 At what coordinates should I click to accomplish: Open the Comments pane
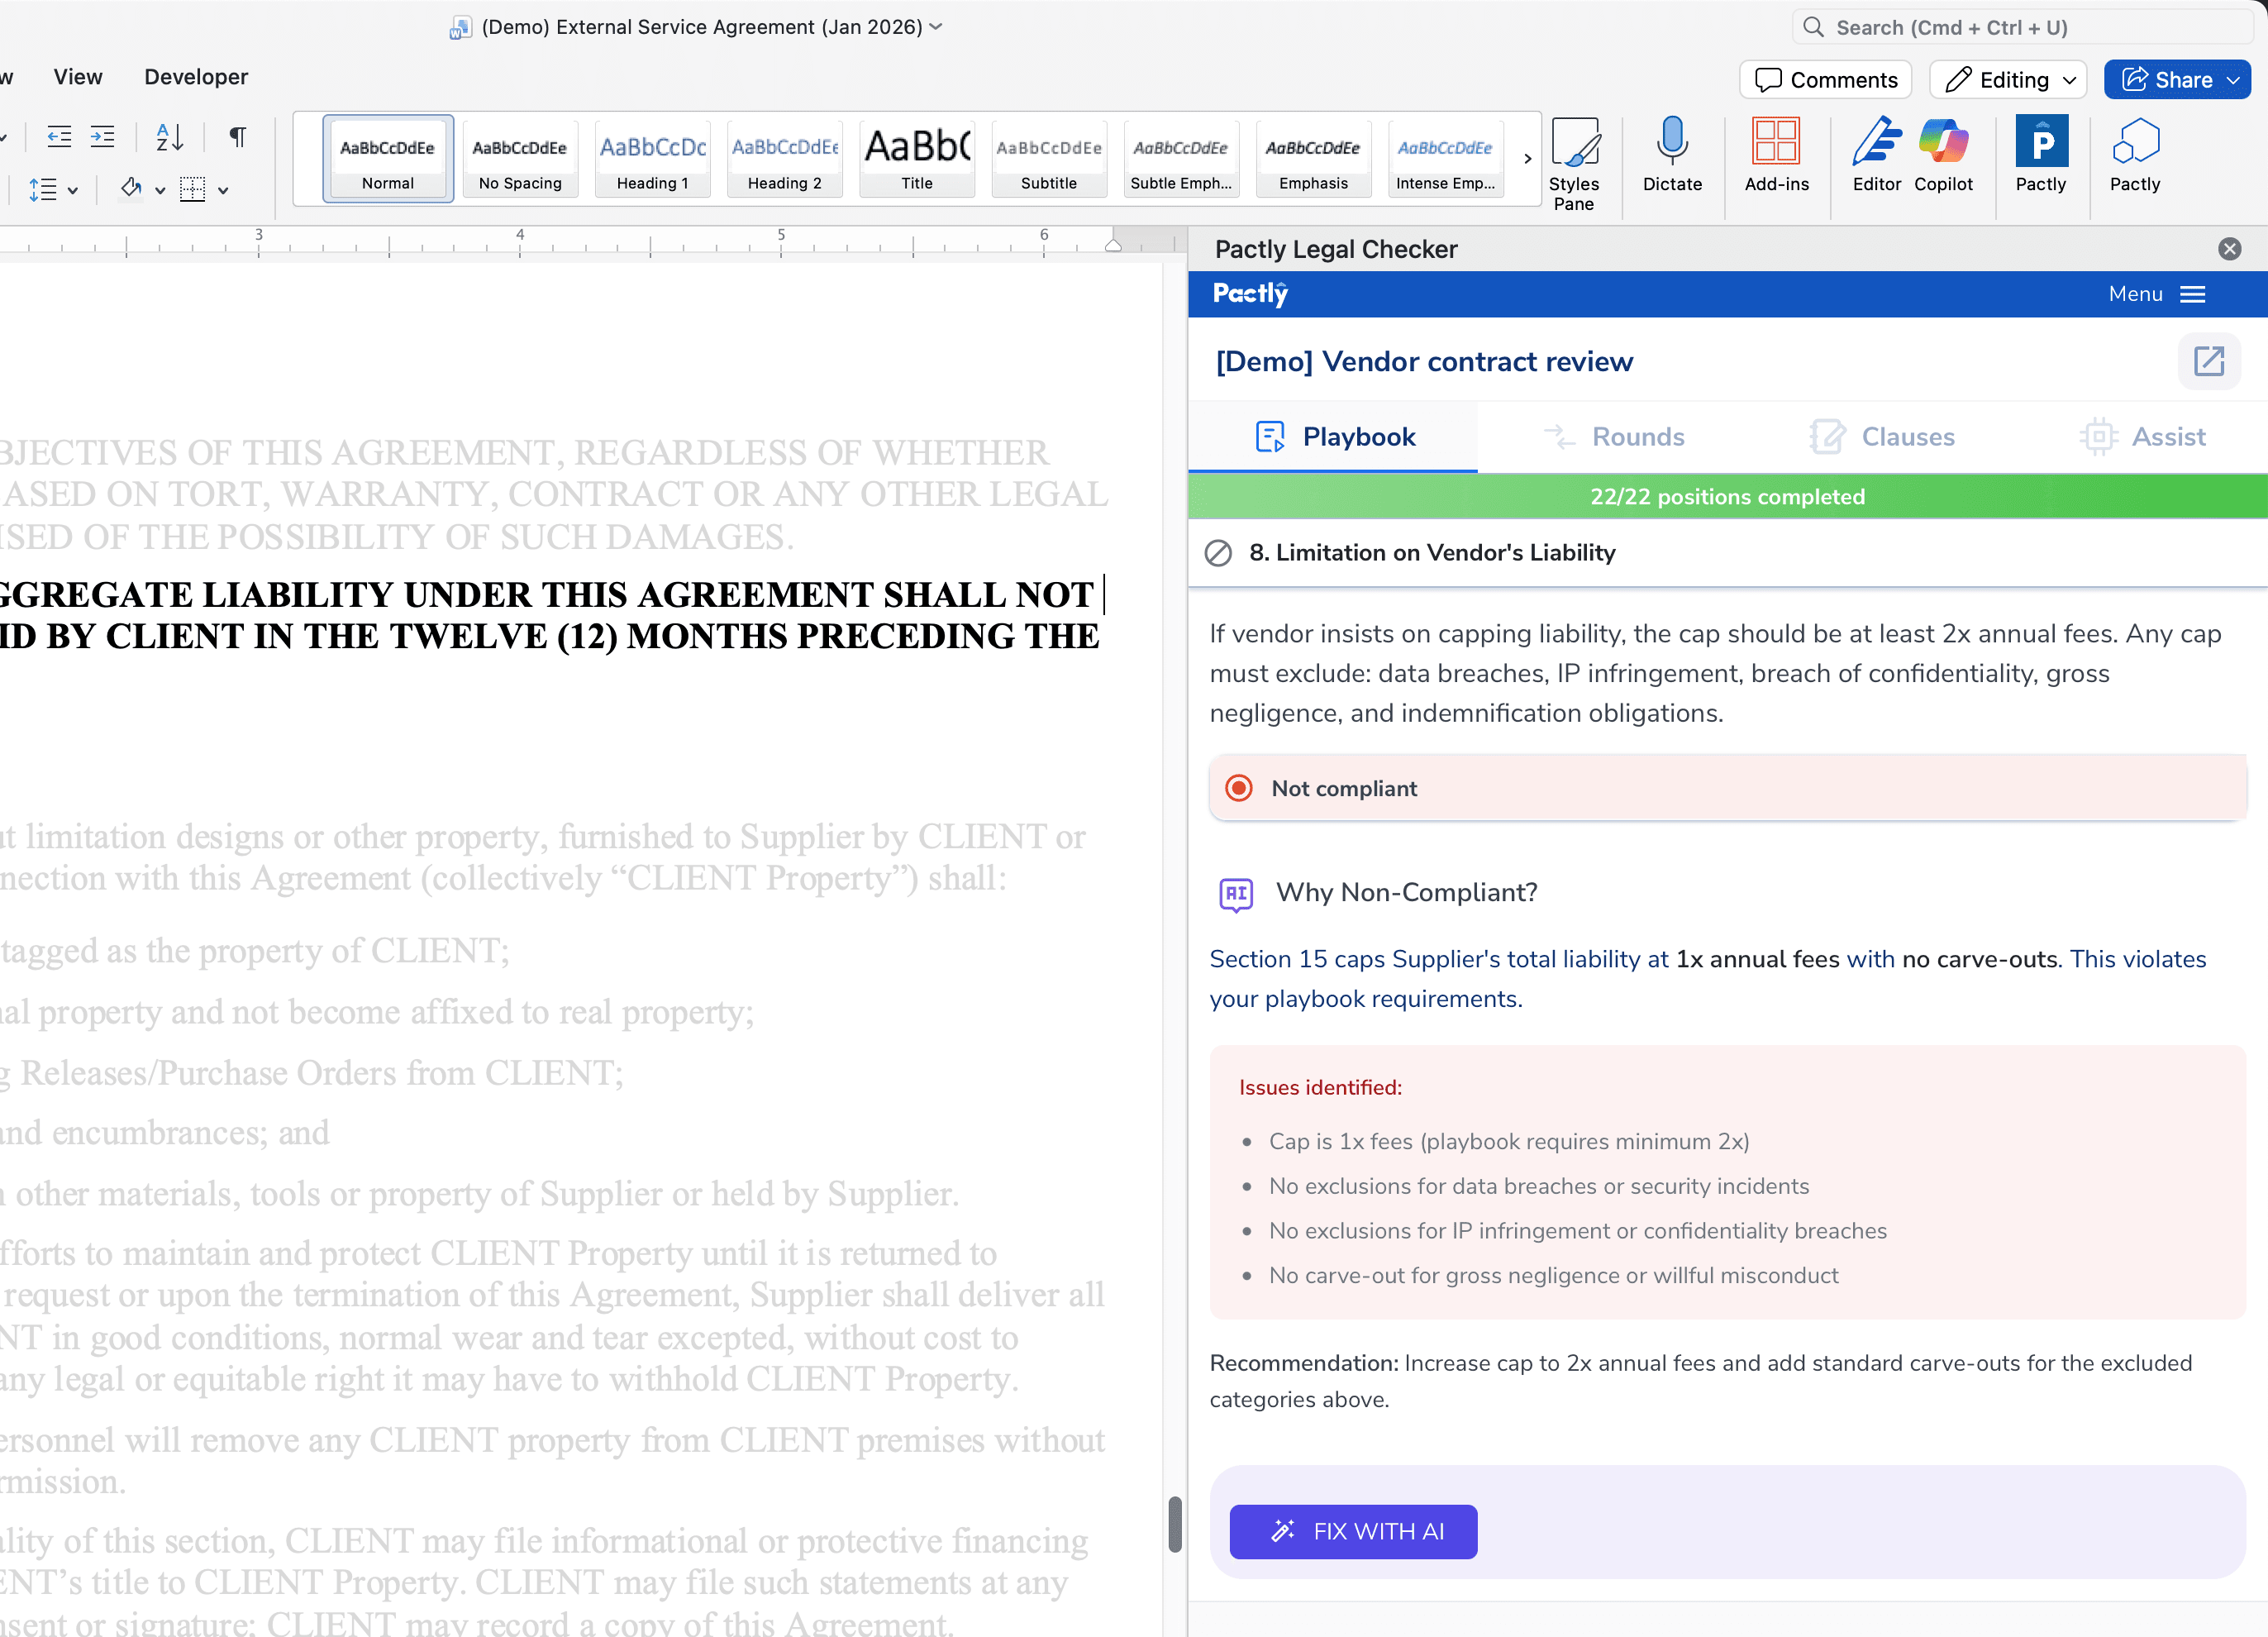coord(1824,79)
